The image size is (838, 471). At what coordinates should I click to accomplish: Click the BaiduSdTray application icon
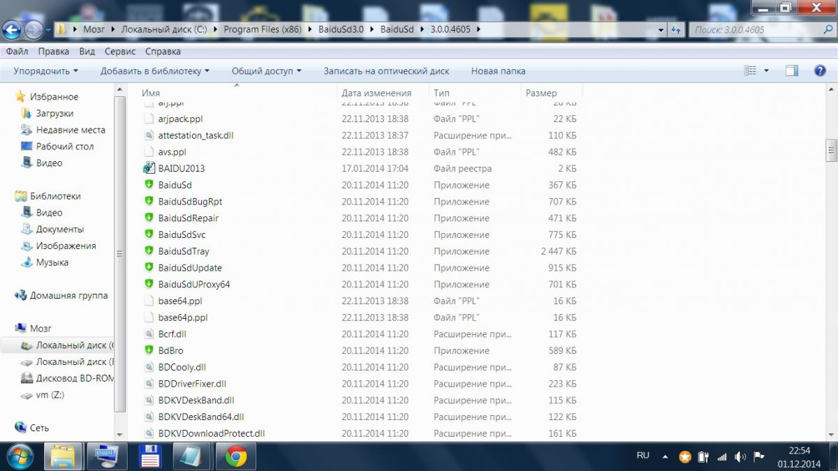tap(148, 251)
